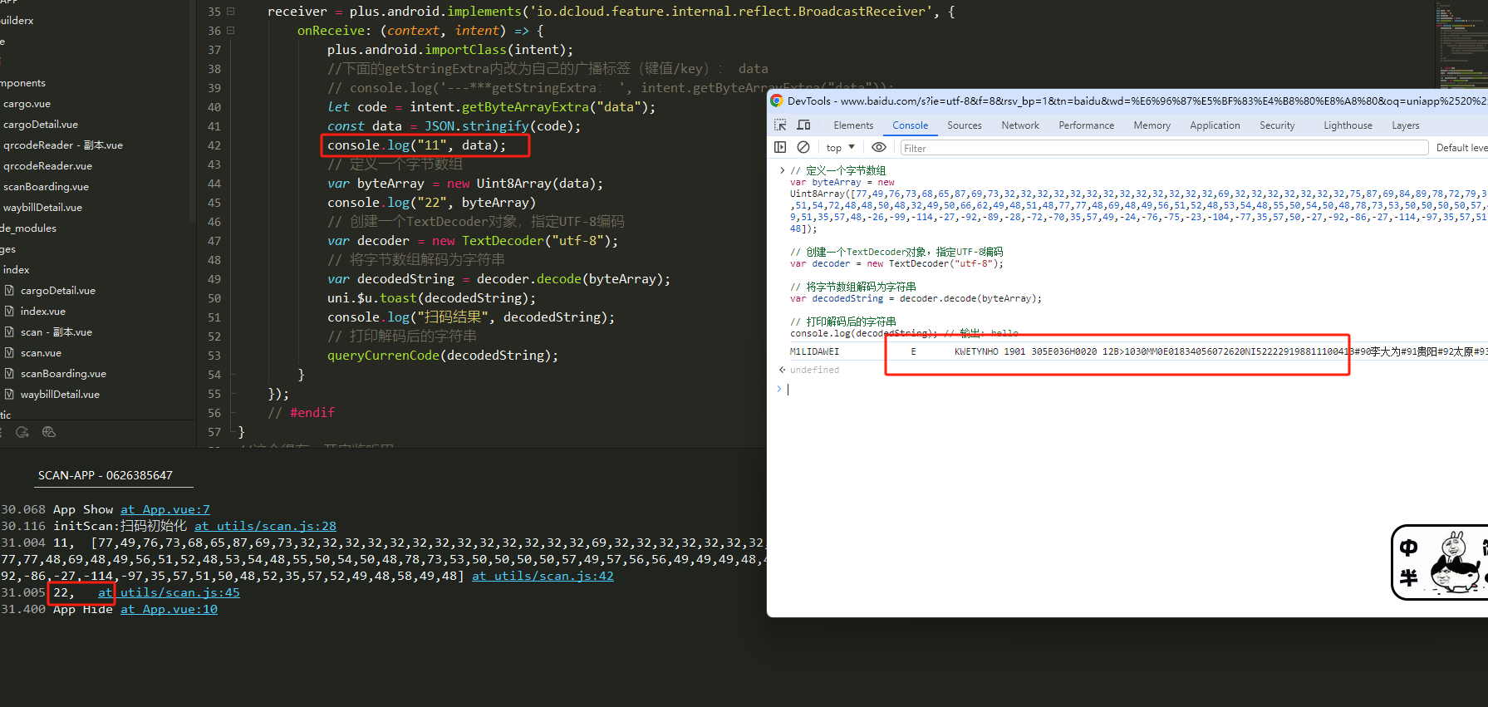1488x707 pixels.
Task: Click the input method sticker thumbnail in DevTools
Action: point(1440,562)
